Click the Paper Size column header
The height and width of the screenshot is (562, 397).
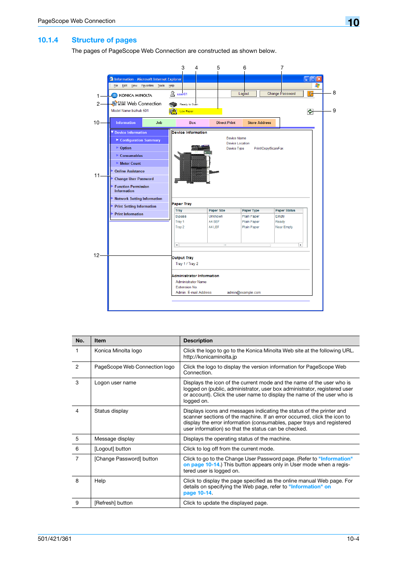pos(224,210)
